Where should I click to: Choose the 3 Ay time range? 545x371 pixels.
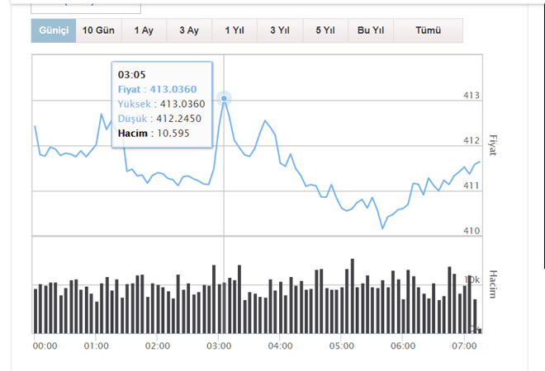pos(189,31)
